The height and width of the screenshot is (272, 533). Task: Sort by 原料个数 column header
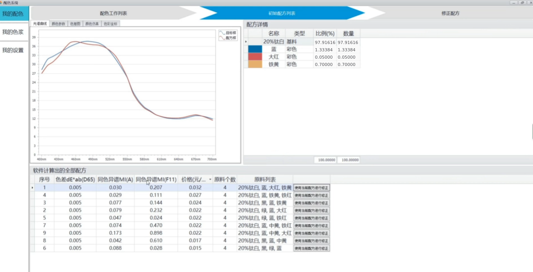(225, 179)
